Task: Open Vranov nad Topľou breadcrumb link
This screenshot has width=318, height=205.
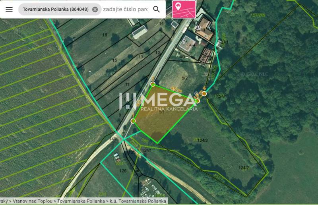Action: point(33,201)
